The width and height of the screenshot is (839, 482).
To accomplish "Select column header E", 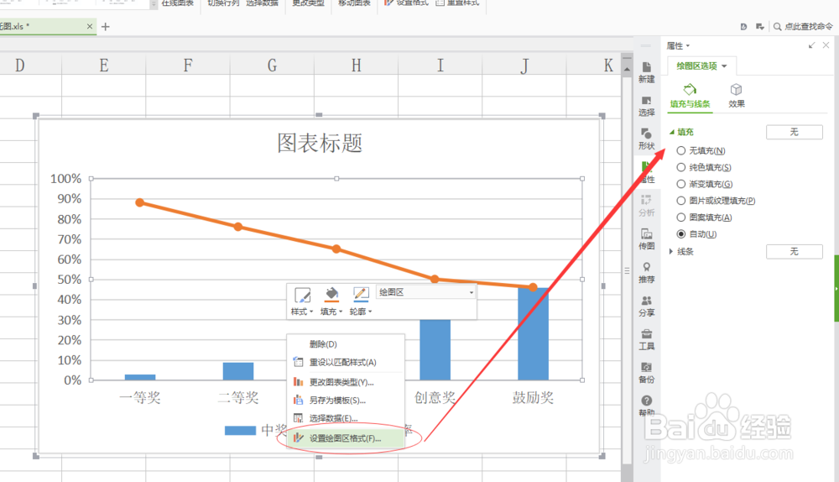I will pyautogui.click(x=104, y=65).
